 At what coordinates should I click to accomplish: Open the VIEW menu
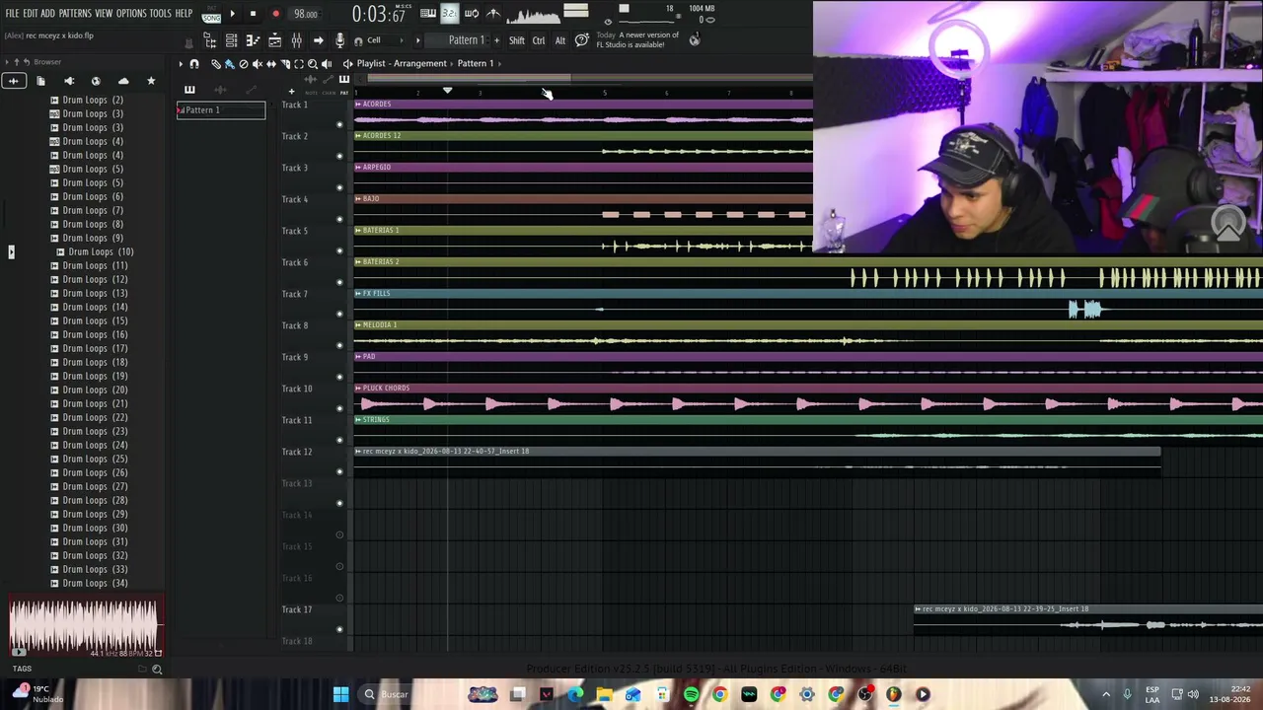pyautogui.click(x=104, y=14)
